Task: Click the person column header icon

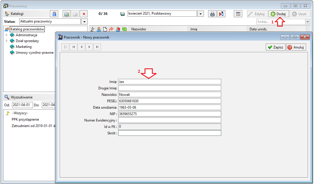Action: coord(99,29)
